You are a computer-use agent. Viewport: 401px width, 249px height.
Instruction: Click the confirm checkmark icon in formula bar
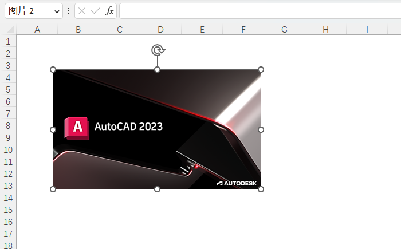[x=96, y=11]
